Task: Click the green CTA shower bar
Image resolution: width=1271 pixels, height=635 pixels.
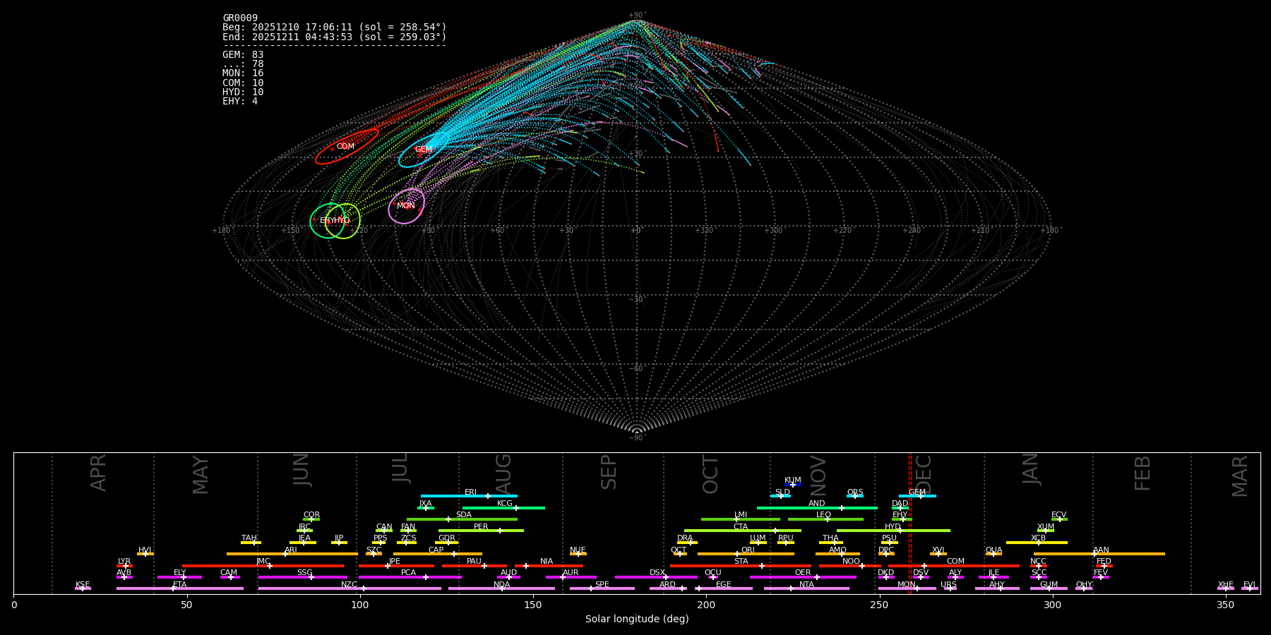Action: [743, 531]
